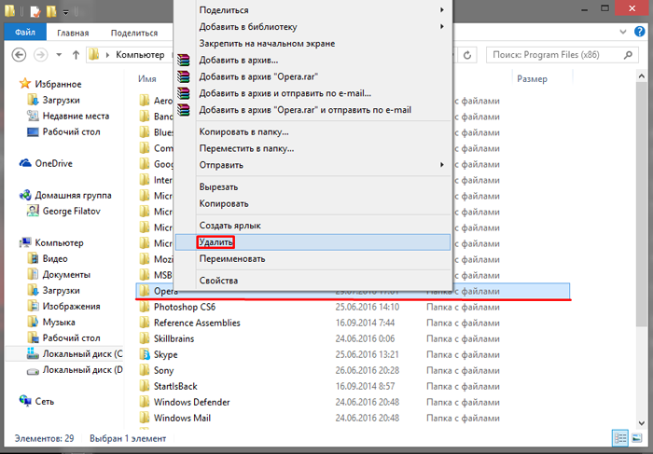The image size is (653, 454).
Task: Click the Сеть network icon
Action: coord(25,400)
